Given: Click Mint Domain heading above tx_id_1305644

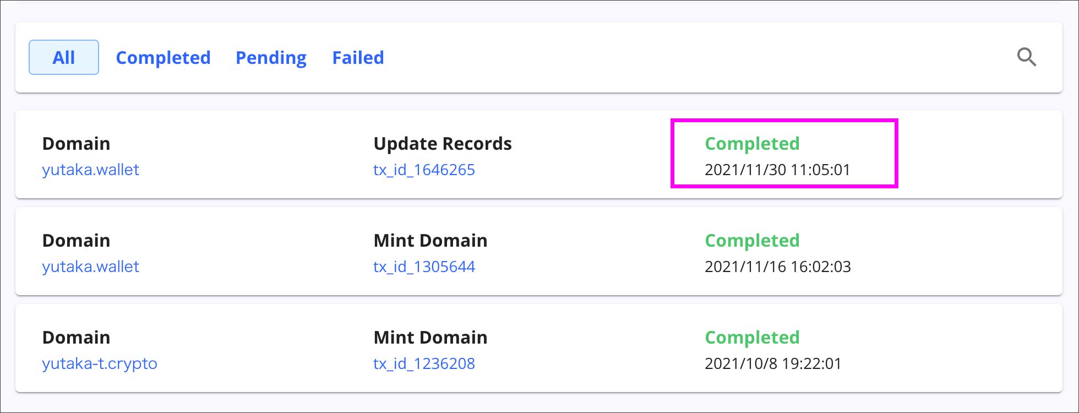Looking at the screenshot, I should [x=430, y=241].
